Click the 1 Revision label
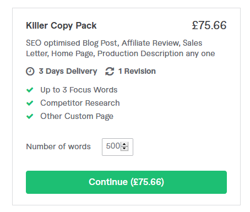The height and width of the screenshot is (212, 250). 137,71
